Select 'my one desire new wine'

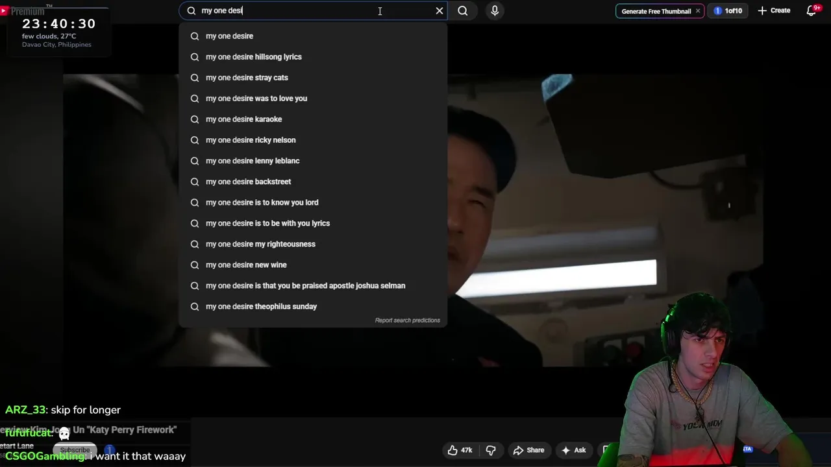313,265
